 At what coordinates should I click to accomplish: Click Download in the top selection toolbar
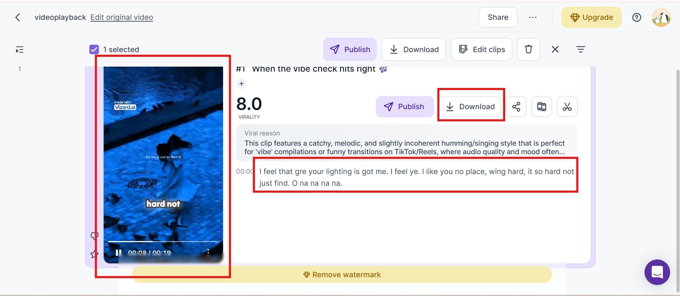pos(414,49)
